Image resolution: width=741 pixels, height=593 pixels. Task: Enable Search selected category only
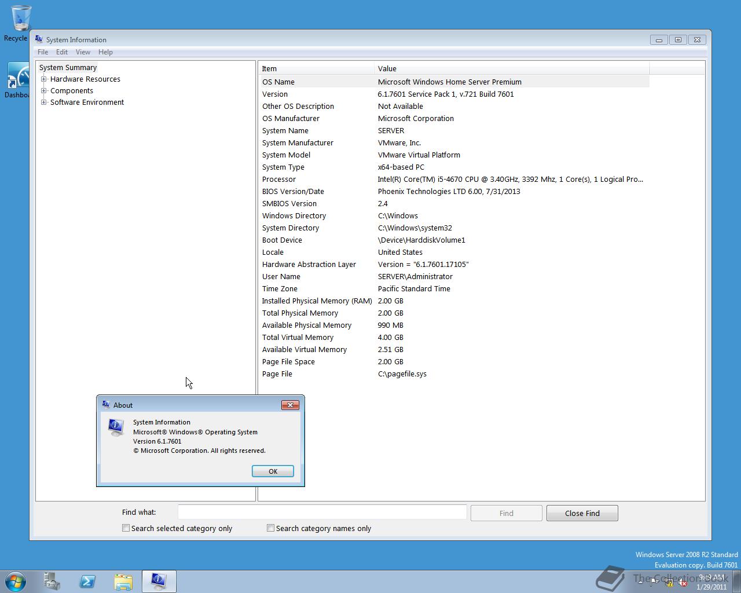[126, 528]
